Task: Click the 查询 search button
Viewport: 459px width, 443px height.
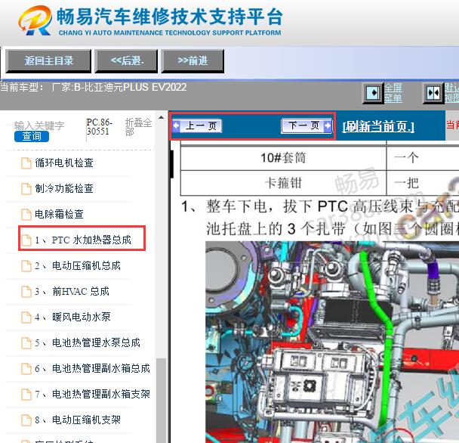Action: point(32,136)
